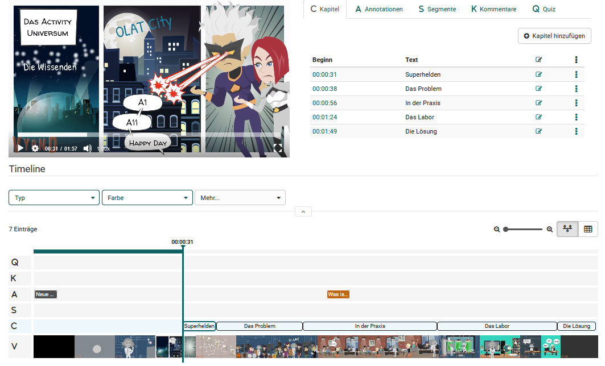Open the Farbe filter dropdown

coord(147,198)
